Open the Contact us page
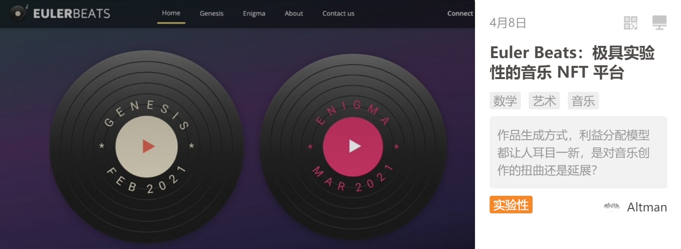This screenshot has width=681, height=249. tap(338, 13)
